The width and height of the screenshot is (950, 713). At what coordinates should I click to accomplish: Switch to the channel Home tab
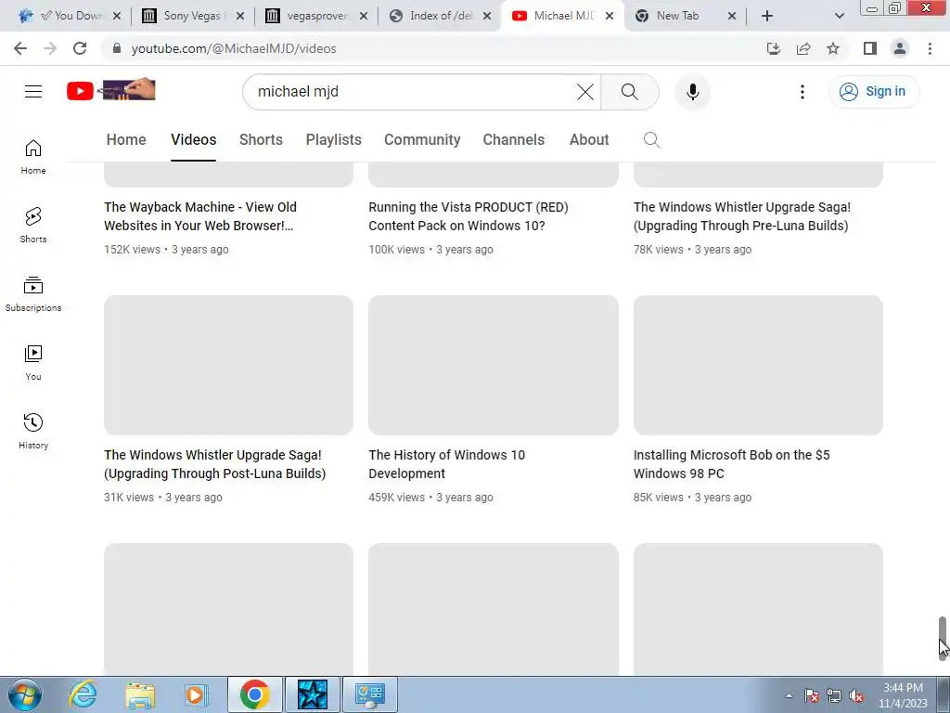click(126, 139)
